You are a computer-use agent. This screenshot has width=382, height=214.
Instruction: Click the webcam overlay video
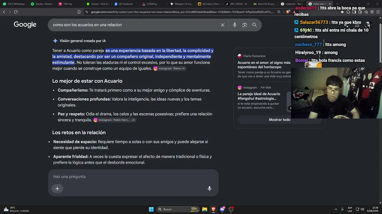[336, 93]
